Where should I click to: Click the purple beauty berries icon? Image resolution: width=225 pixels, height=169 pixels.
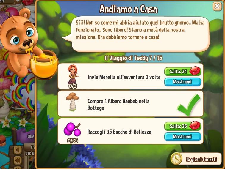click(72, 129)
